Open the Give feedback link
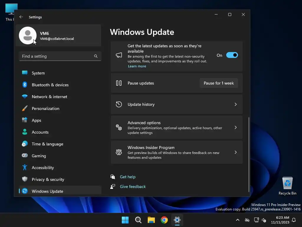The image size is (302, 227). tap(133, 187)
